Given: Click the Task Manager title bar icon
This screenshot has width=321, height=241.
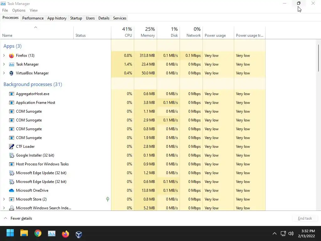Looking at the screenshot, I should pyautogui.click(x=3, y=3).
